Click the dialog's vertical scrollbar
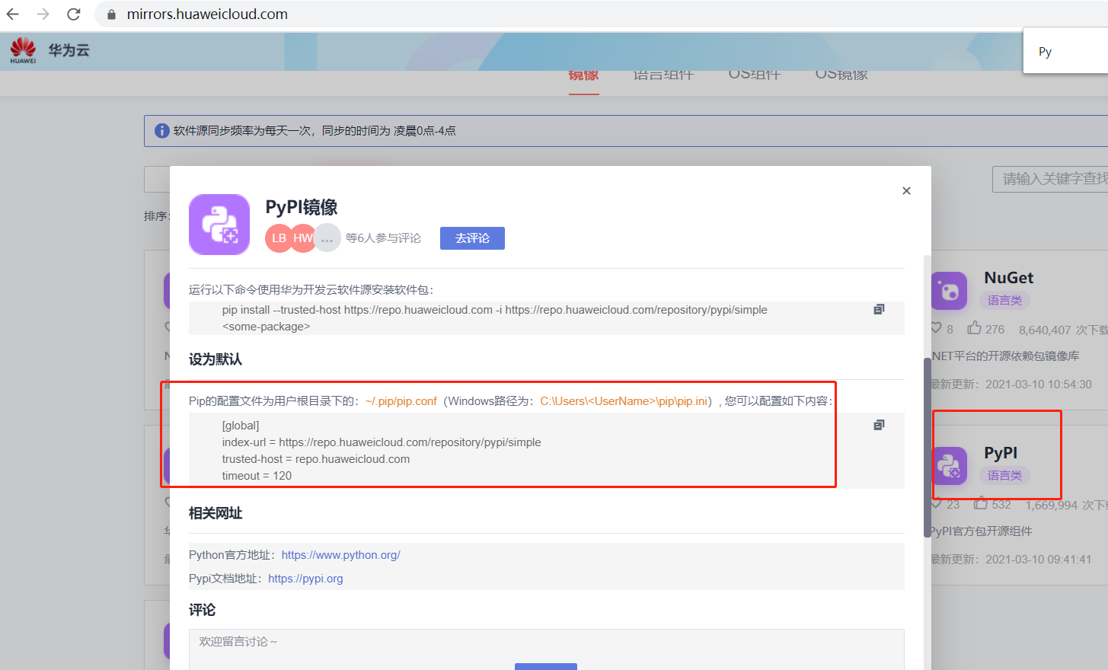The height and width of the screenshot is (670, 1108). (928, 448)
